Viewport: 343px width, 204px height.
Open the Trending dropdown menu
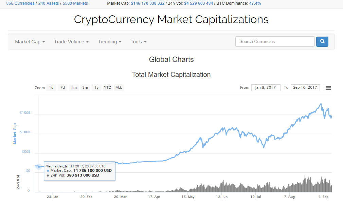[x=109, y=42]
